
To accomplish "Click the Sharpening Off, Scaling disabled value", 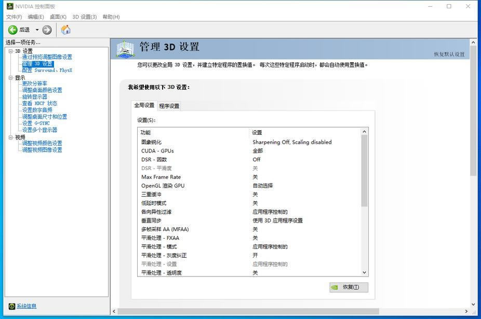I will pyautogui.click(x=292, y=142).
